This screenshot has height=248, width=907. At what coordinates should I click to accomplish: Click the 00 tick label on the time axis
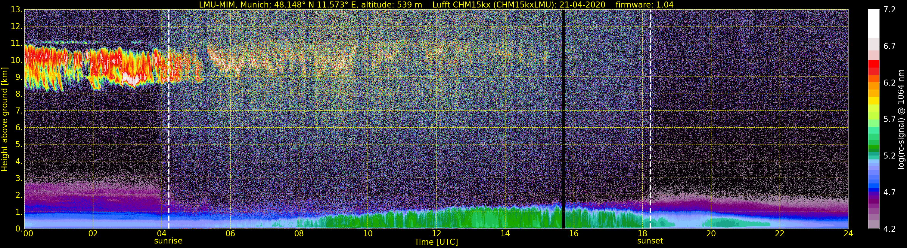pos(28,234)
